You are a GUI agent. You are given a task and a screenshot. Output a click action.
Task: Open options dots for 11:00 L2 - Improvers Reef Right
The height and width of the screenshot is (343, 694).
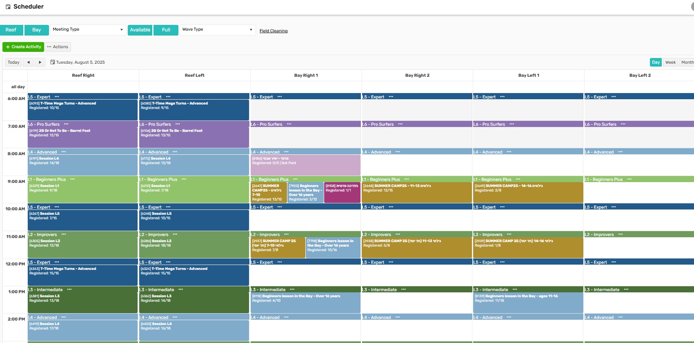pyautogui.click(x=64, y=234)
